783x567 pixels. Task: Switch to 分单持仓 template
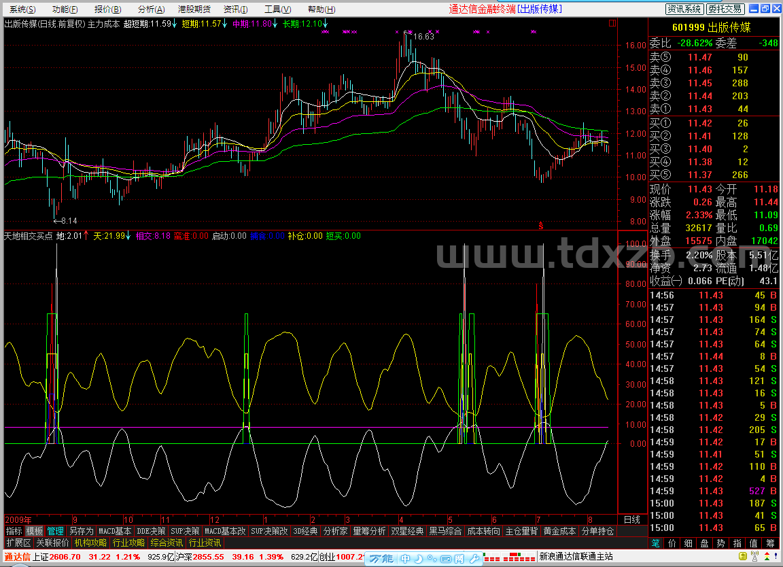pos(597,531)
